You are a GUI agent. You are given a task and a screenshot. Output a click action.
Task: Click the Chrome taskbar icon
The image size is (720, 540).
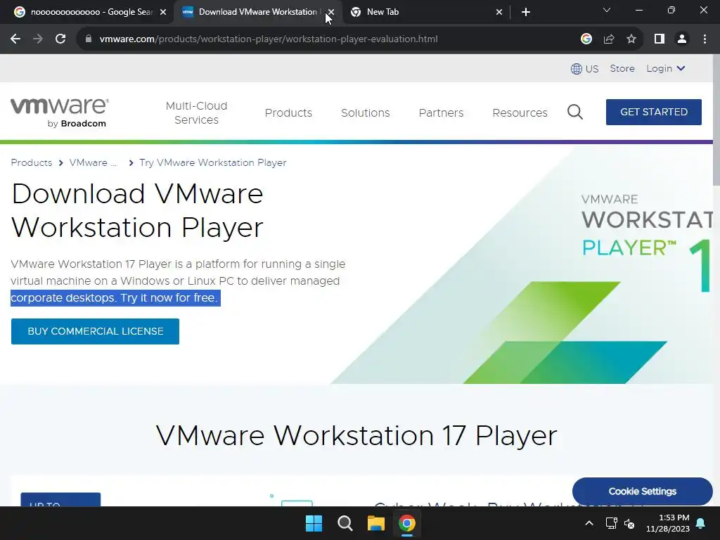coord(407,523)
